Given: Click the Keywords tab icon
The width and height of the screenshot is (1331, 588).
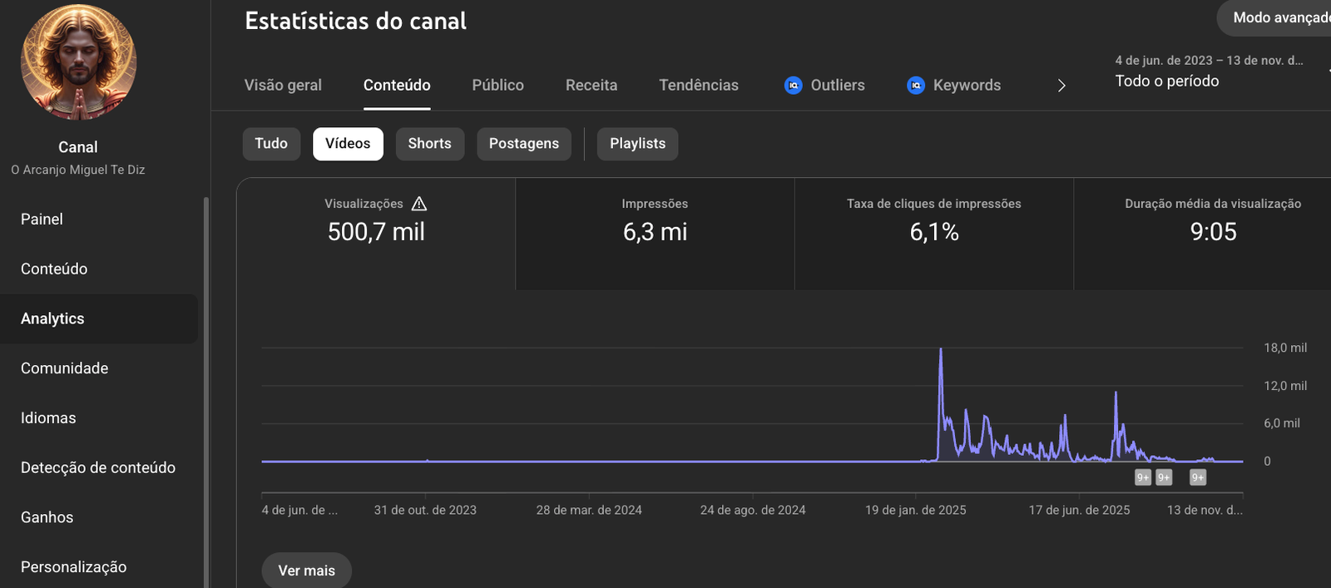Looking at the screenshot, I should point(916,85).
